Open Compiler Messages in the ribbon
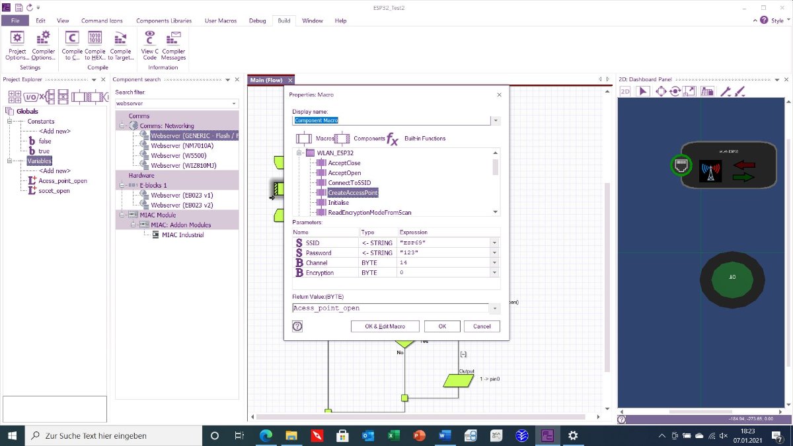Image resolution: width=793 pixels, height=446 pixels. point(174,45)
